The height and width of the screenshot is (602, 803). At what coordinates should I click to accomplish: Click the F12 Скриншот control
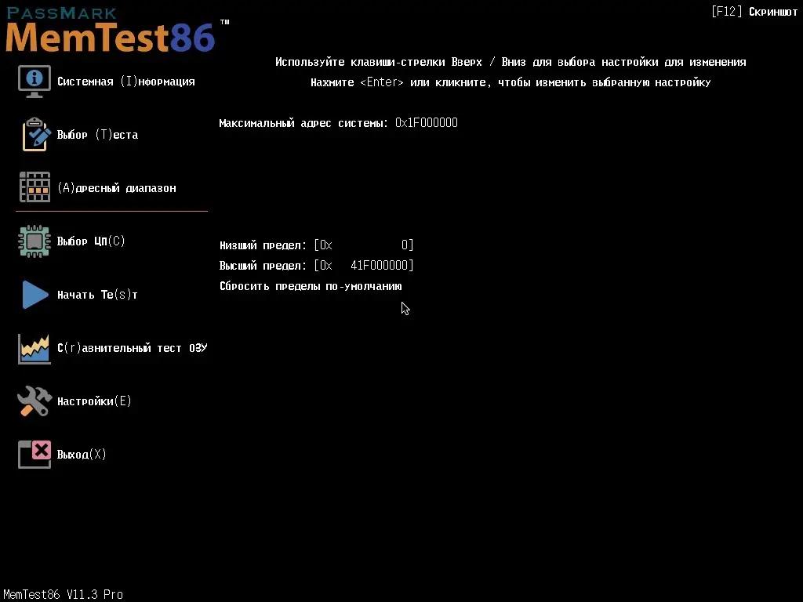click(753, 12)
